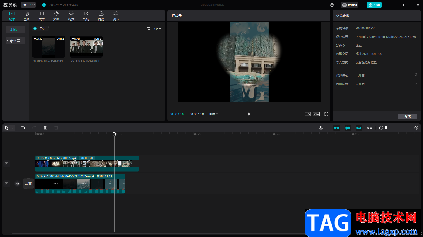The height and width of the screenshot is (237, 423).
Task: Select the 99155838...0032.mp4 thumbnail
Action: click(x=86, y=47)
